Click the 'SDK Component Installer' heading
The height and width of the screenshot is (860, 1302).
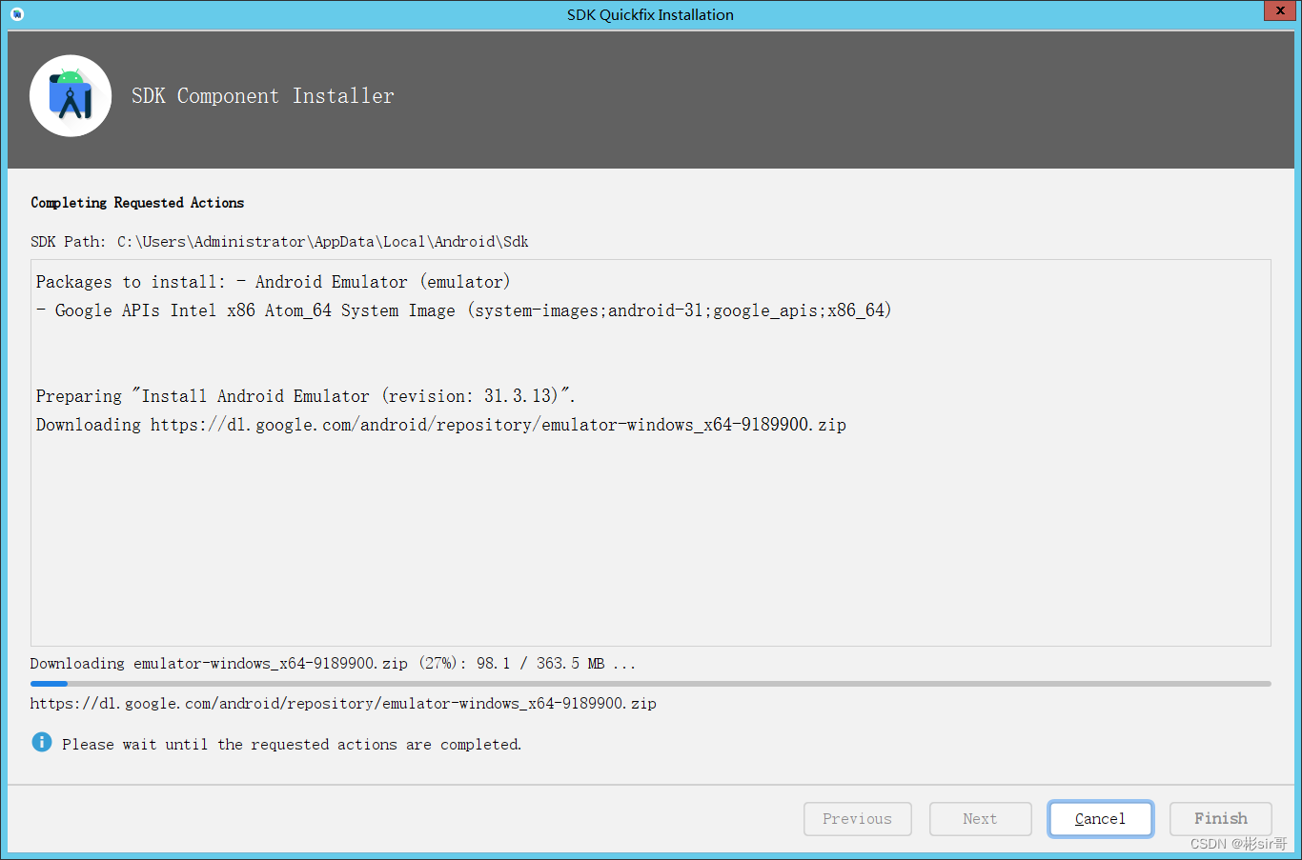[x=263, y=96]
